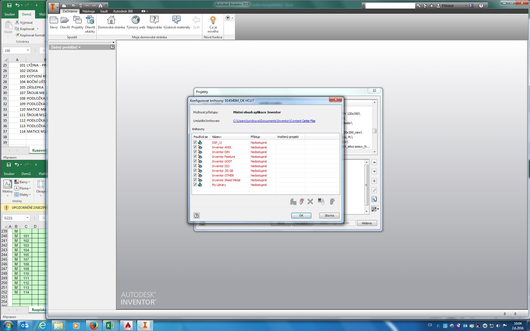The image size is (530, 331).
Task: Uncheck the DSP_JJ library checkbox
Action: click(x=195, y=143)
